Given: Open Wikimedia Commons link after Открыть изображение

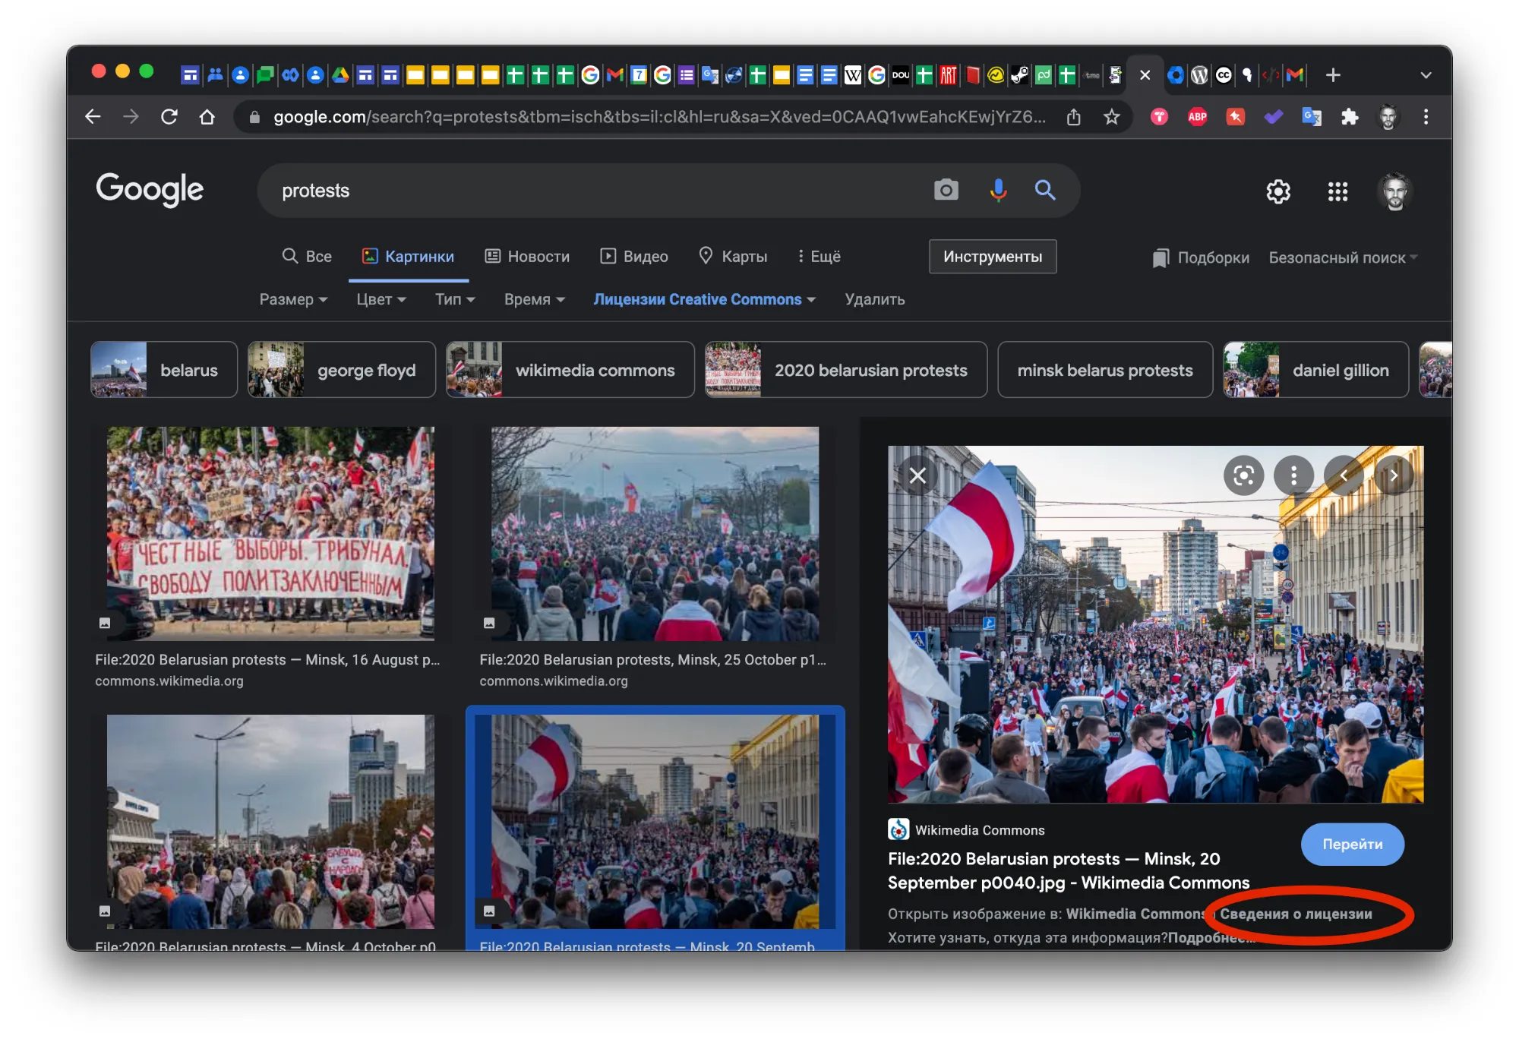Looking at the screenshot, I should point(1135,914).
